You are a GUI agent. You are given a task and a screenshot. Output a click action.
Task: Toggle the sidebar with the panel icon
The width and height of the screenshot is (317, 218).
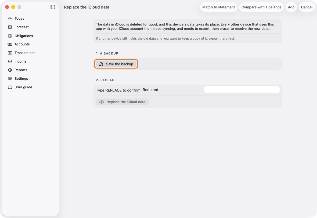point(52,7)
